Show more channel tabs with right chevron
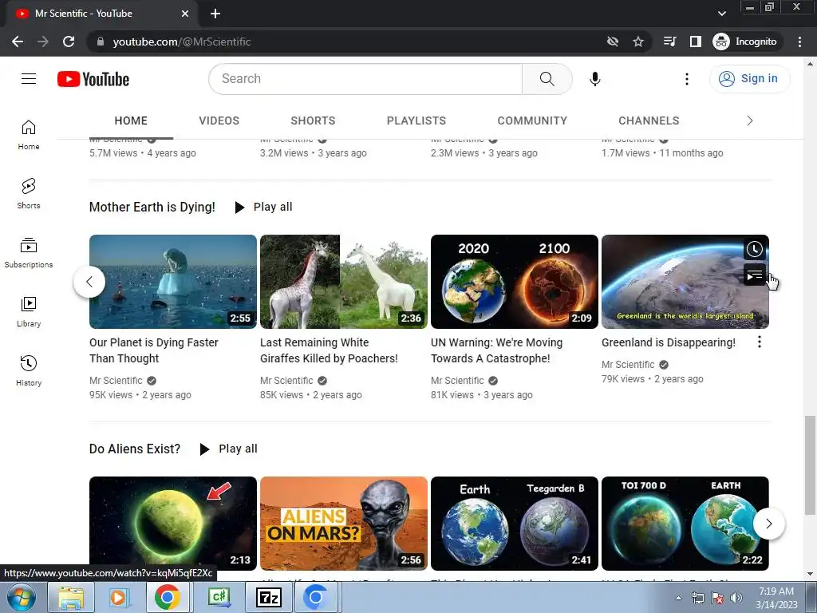The image size is (817, 613). [750, 121]
